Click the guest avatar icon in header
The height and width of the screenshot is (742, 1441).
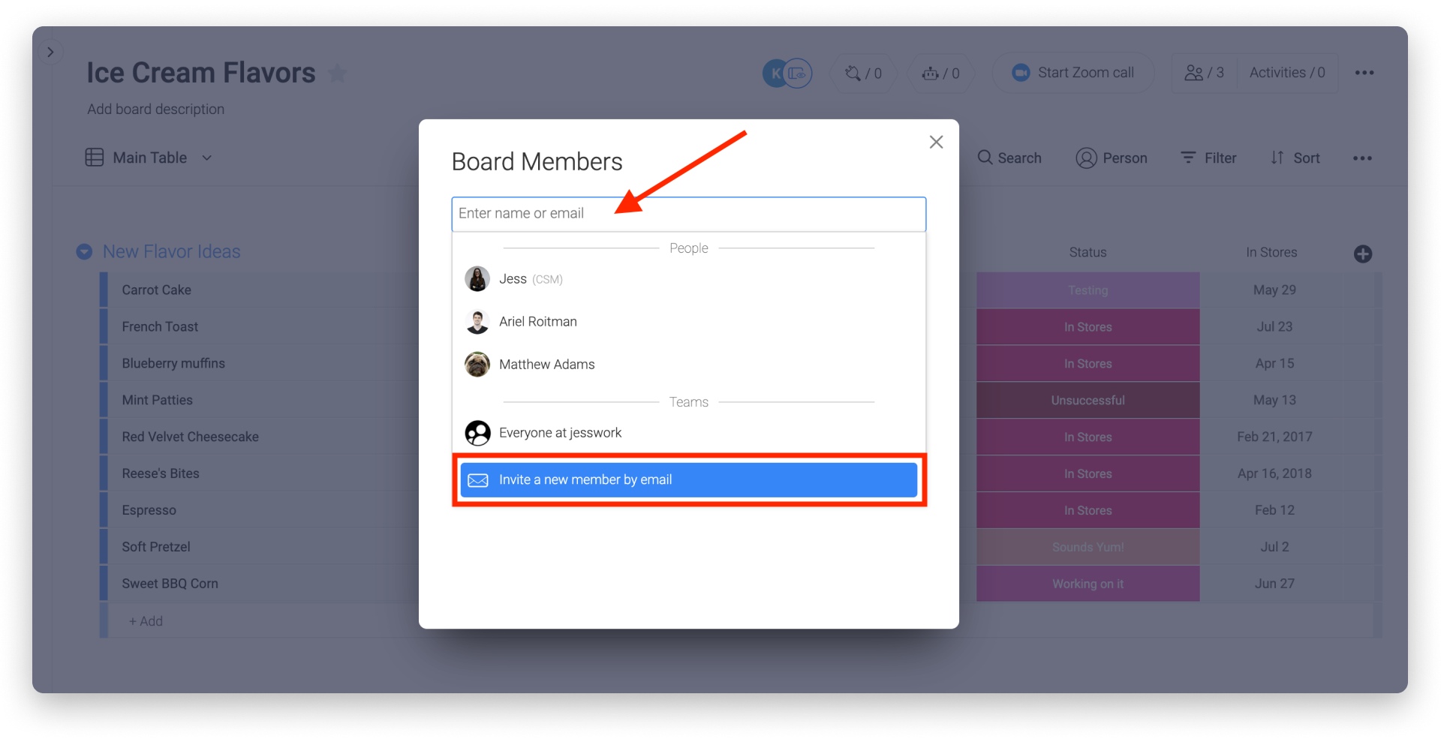[799, 74]
